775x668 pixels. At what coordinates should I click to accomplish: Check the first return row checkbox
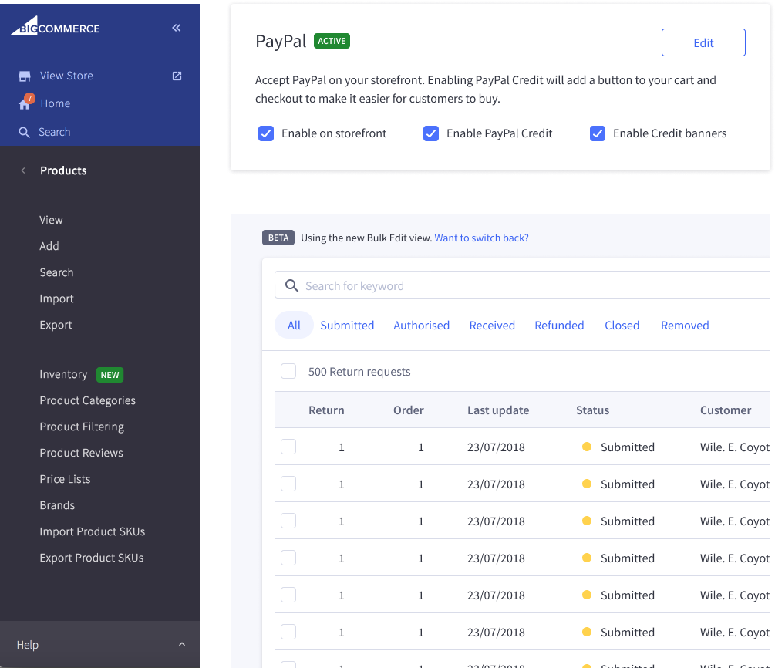pos(288,447)
